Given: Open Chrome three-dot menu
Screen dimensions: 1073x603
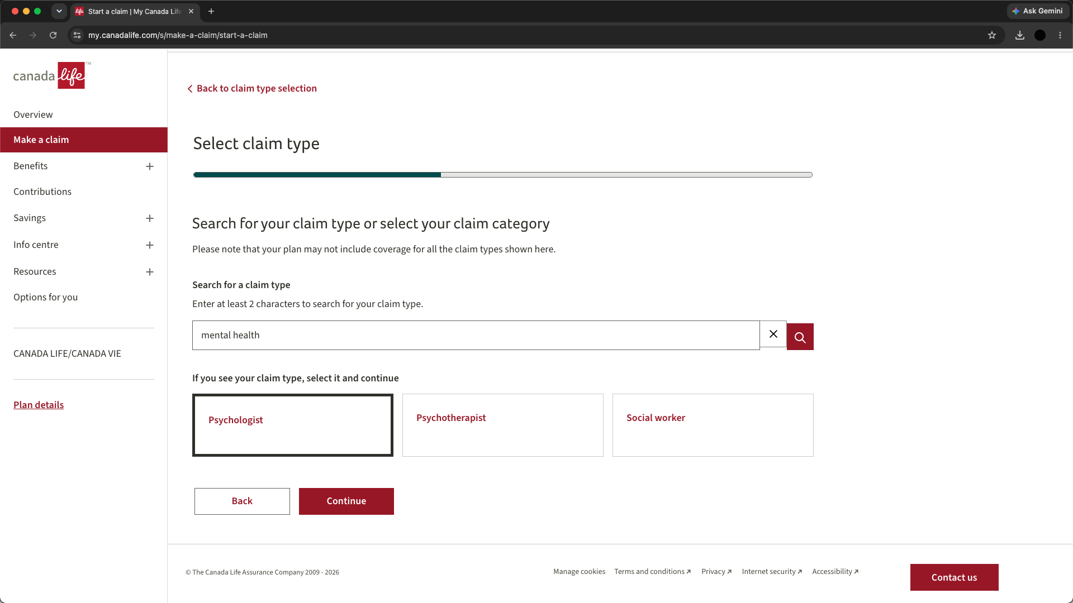Looking at the screenshot, I should (1060, 35).
